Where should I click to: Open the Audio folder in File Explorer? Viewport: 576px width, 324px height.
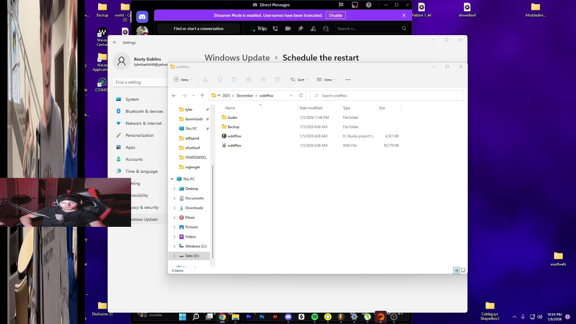pyautogui.click(x=232, y=117)
